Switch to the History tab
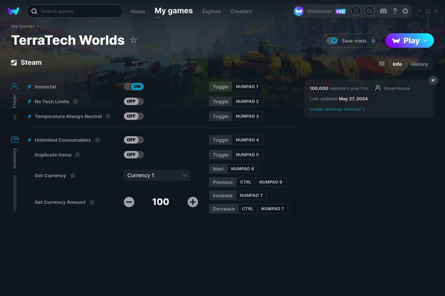 tap(419, 64)
